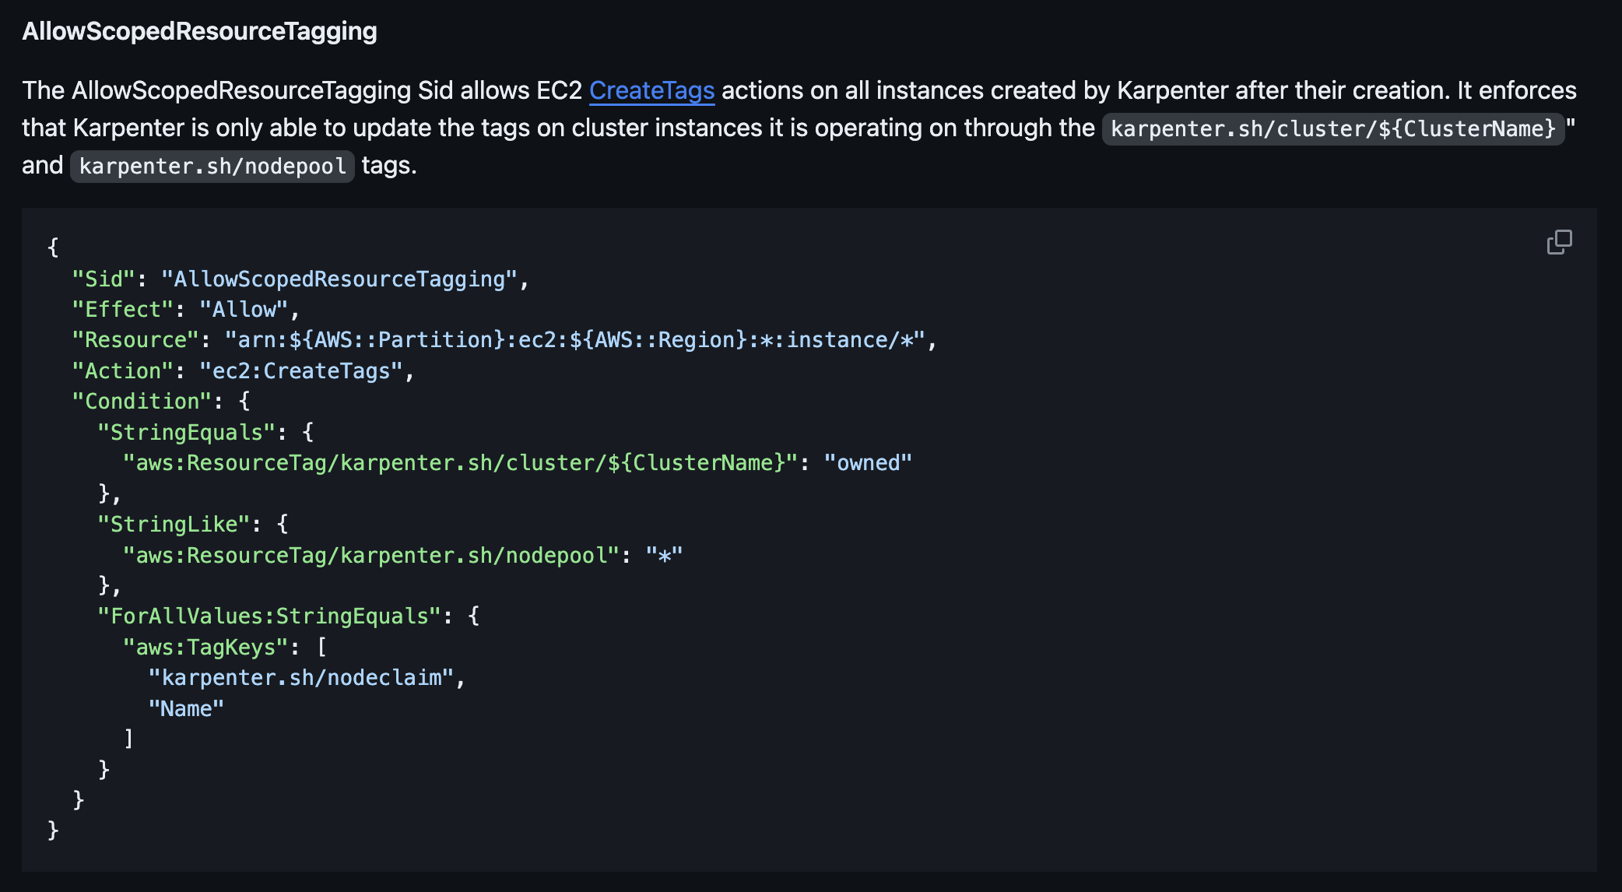This screenshot has width=1622, height=892.
Task: Click the "Effect" key in code
Action: pyautogui.click(x=122, y=310)
